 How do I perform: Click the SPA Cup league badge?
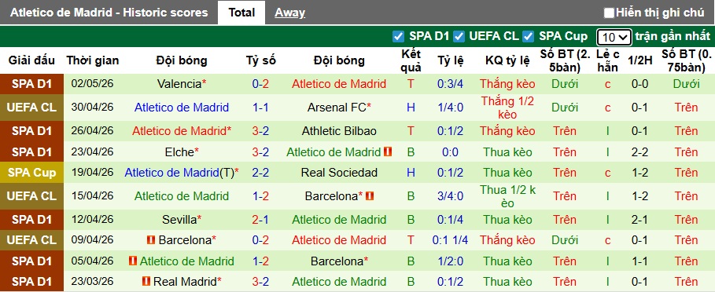click(x=32, y=173)
